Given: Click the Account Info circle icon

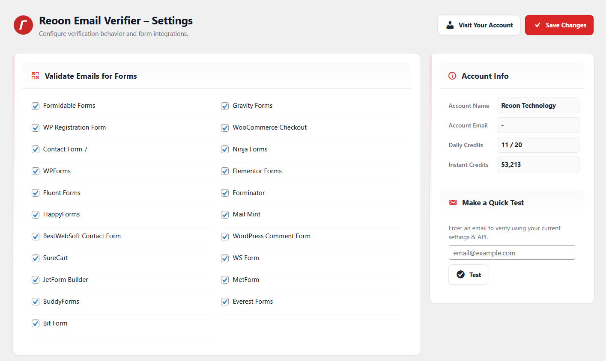Looking at the screenshot, I should tap(452, 76).
